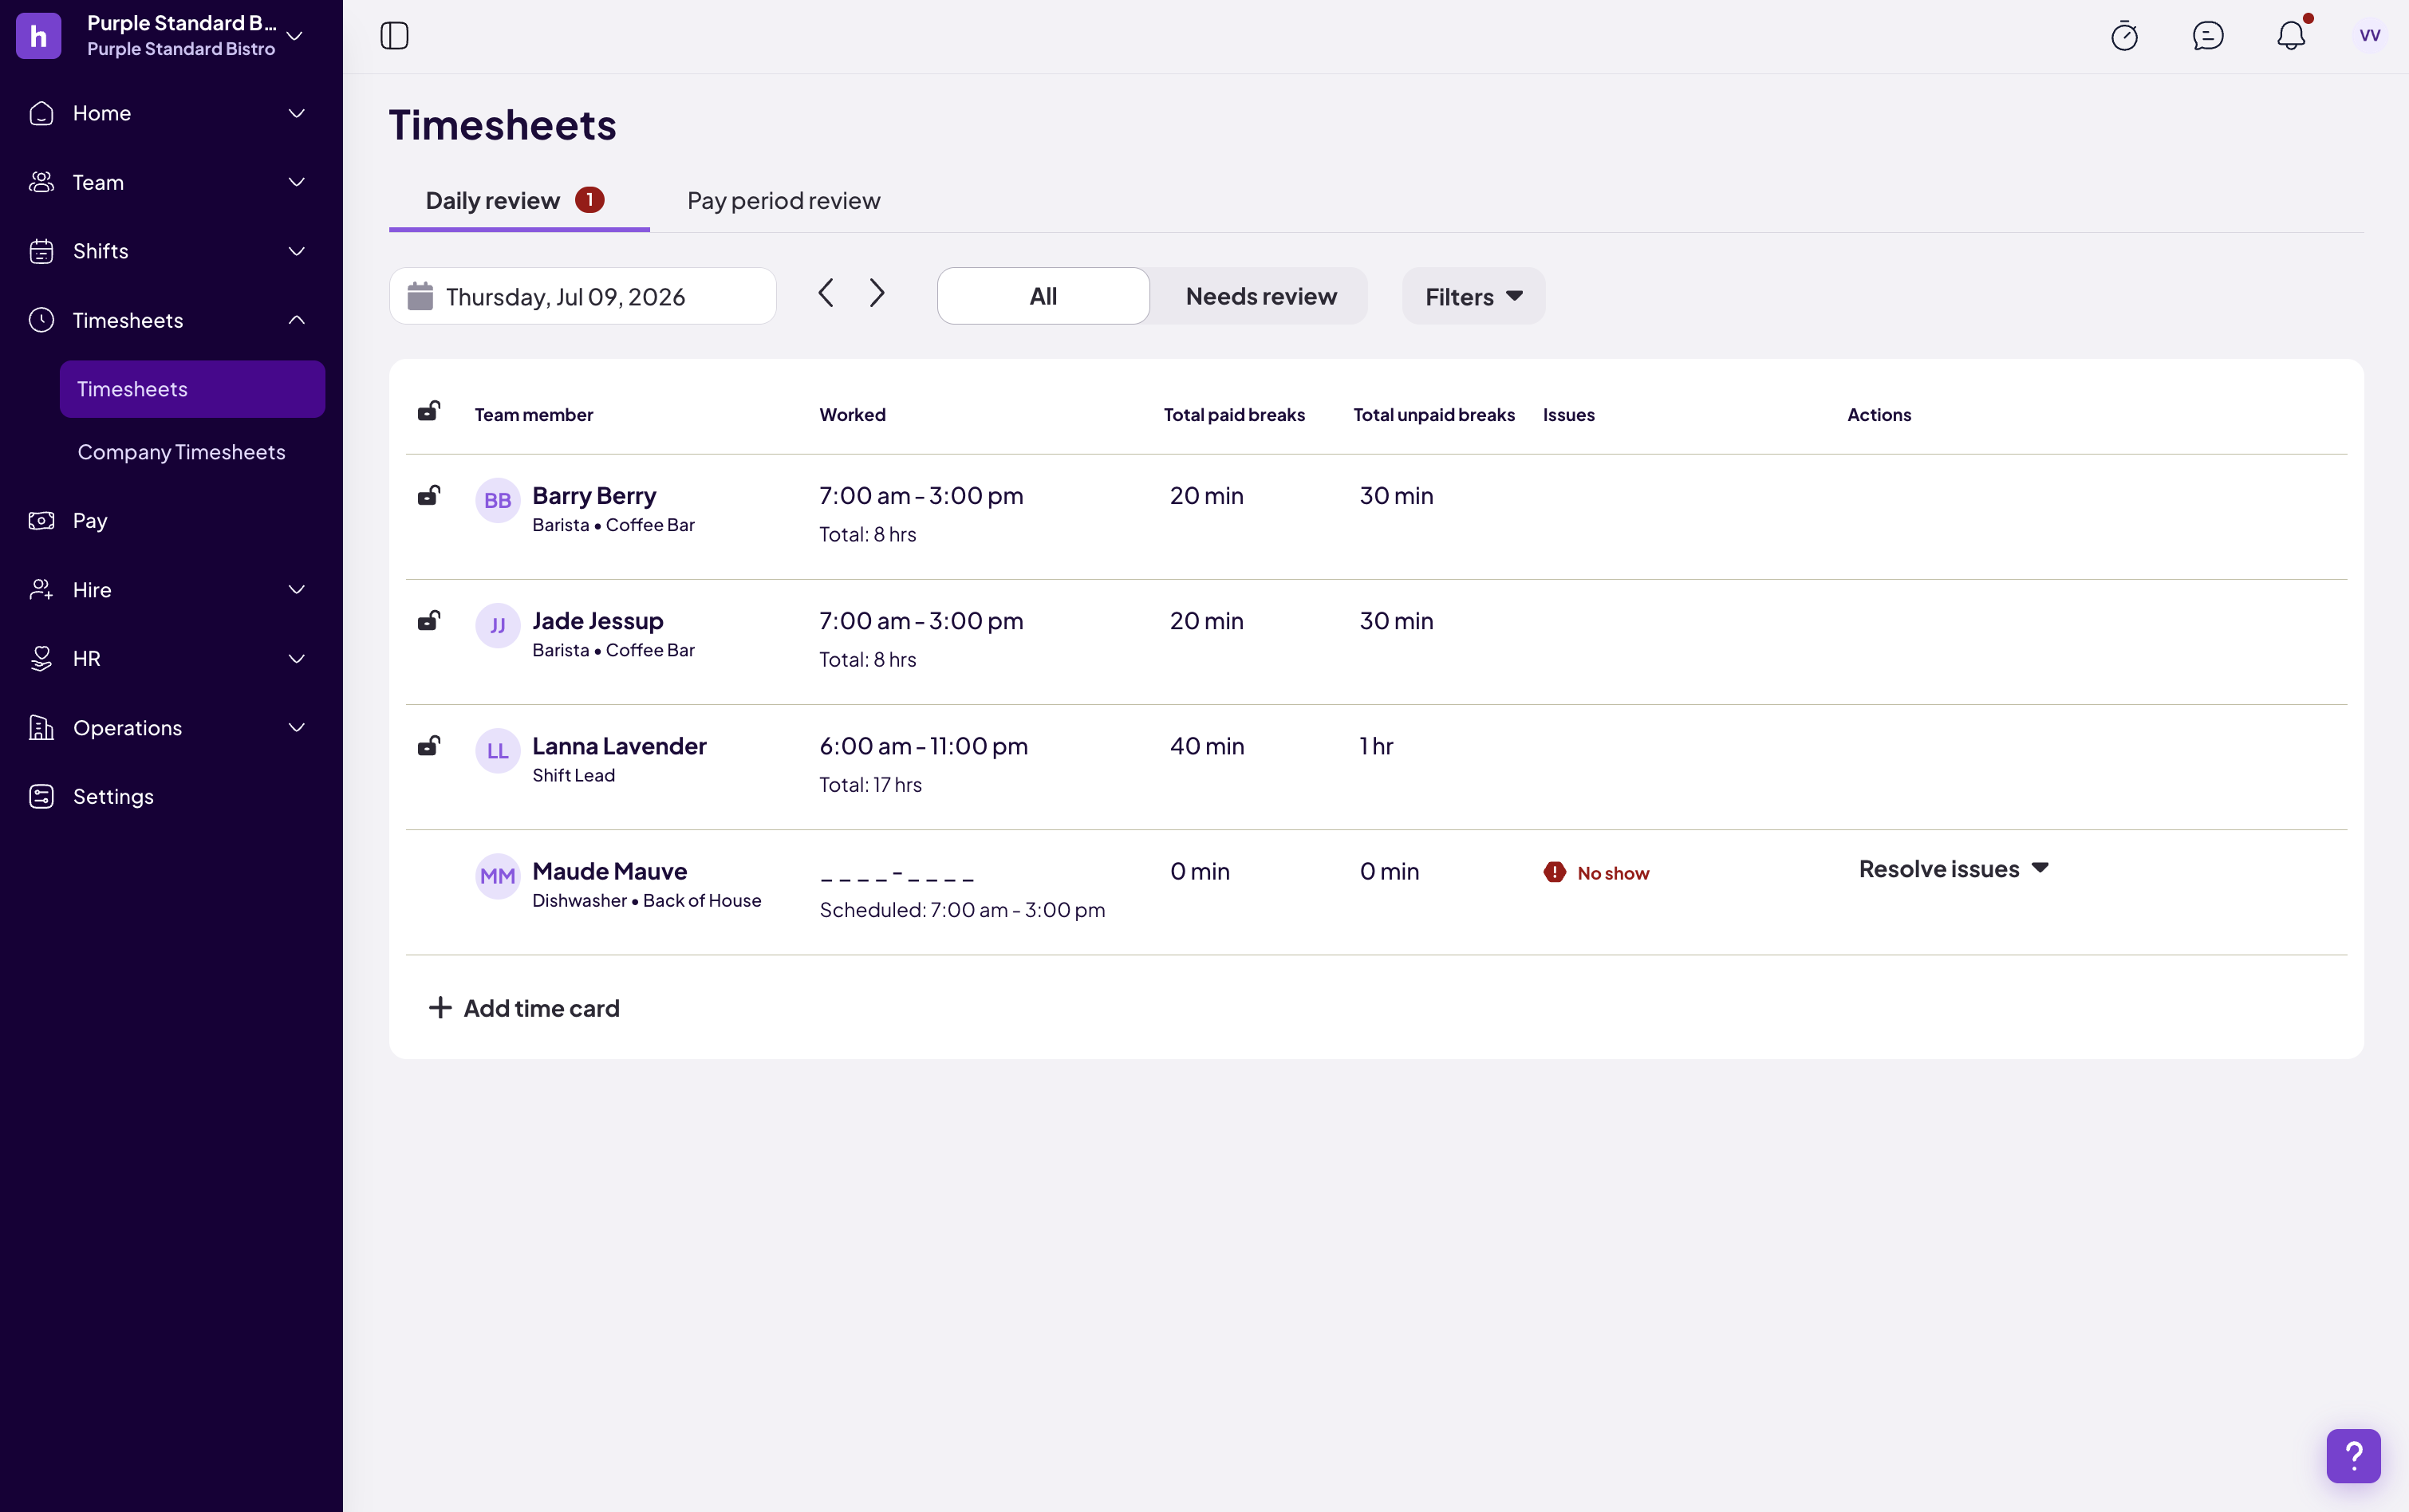Image resolution: width=2409 pixels, height=1512 pixels.
Task: Toggle the lock for Jade Jessup's timesheet
Action: pos(429,620)
